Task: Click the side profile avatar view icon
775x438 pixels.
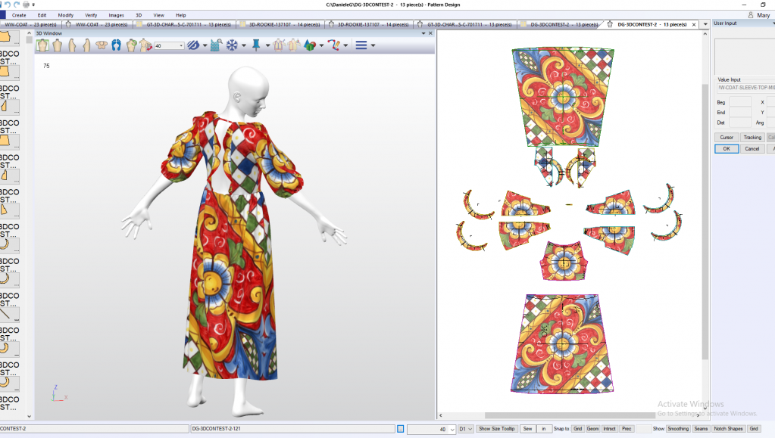Action: pyautogui.click(x=73, y=45)
